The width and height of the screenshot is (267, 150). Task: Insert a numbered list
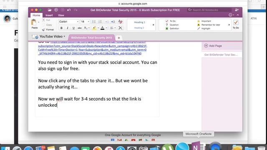click(100, 22)
